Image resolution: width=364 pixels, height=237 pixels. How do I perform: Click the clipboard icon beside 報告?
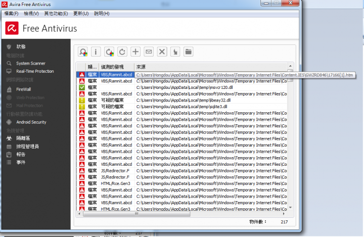pyautogui.click(x=9, y=154)
